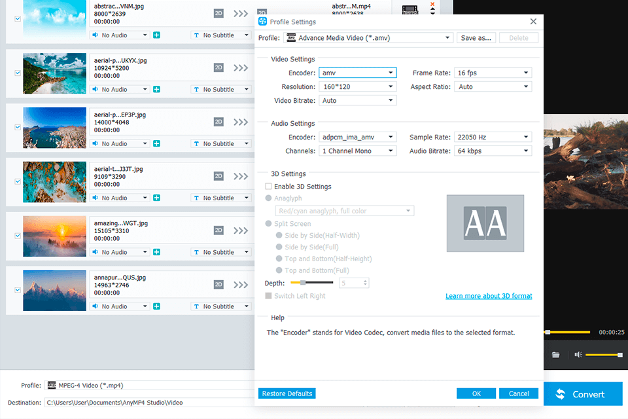Image resolution: width=628 pixels, height=419 pixels.
Task: Click the add audio plus icon for annapur...QUS.jpg
Action: pyautogui.click(x=157, y=306)
